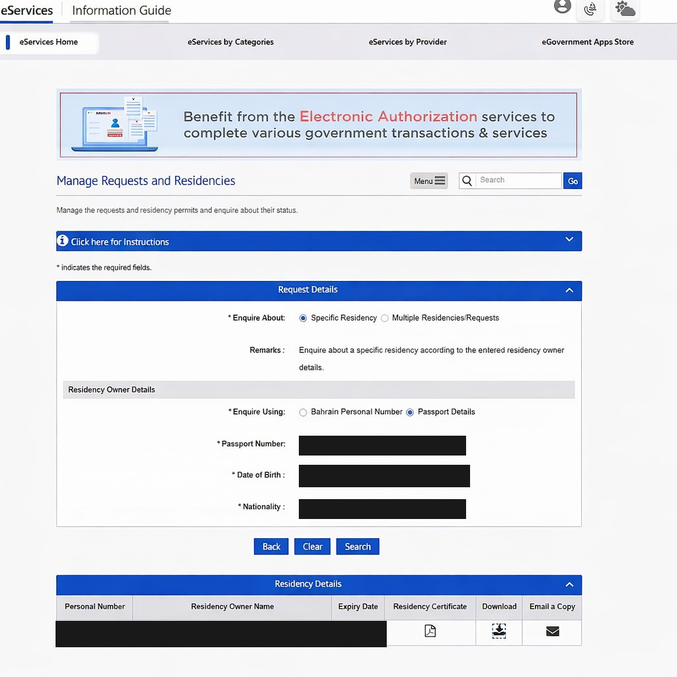Open the Residency Certificate PDF icon

tap(430, 631)
